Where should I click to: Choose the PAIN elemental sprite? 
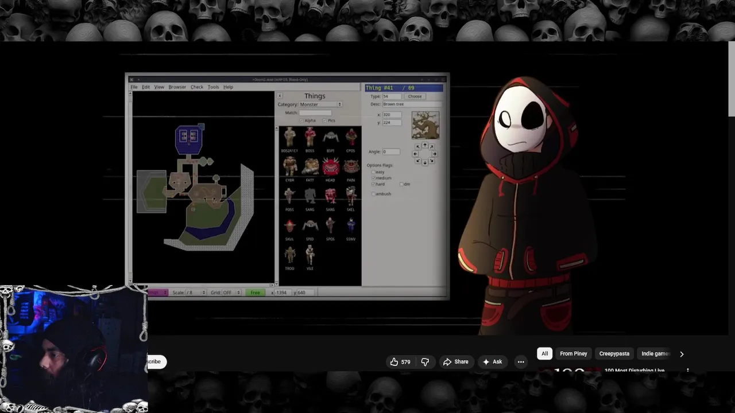(x=351, y=166)
